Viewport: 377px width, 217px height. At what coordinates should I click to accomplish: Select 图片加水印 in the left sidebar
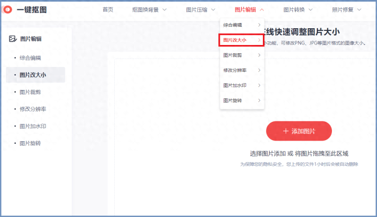[x=32, y=126]
